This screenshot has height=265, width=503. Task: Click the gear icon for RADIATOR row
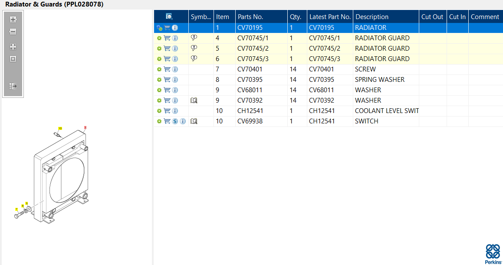(159, 28)
